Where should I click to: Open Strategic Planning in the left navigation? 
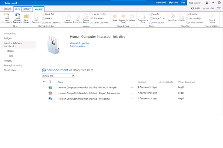tap(13, 65)
